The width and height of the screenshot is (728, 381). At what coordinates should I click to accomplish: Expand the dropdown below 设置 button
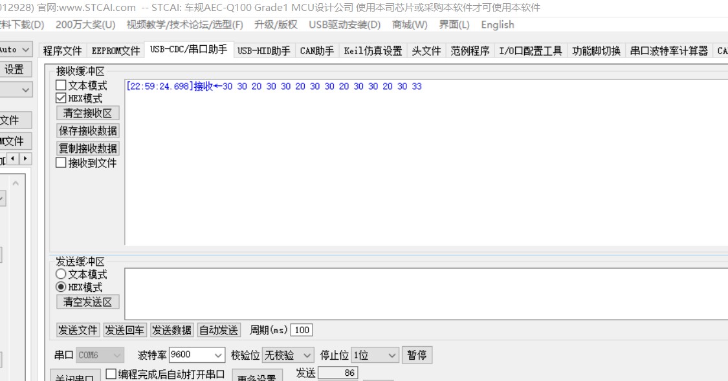click(16, 90)
